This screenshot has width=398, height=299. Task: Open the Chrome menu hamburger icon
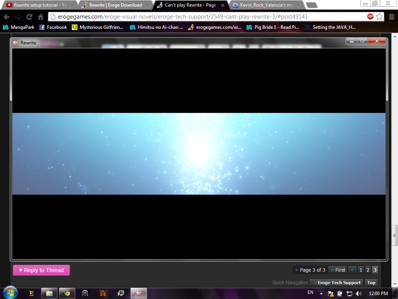click(390, 17)
